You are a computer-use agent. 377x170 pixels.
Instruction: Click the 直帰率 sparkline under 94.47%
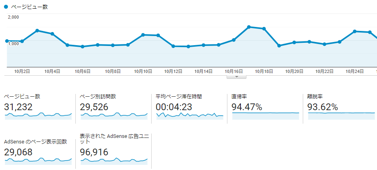point(265,115)
